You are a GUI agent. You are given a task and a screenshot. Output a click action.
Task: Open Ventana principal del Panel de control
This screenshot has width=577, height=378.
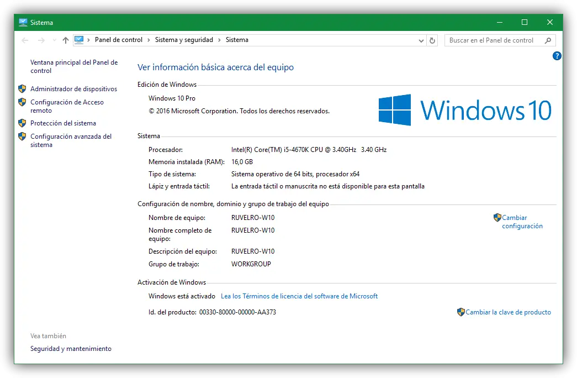74,66
